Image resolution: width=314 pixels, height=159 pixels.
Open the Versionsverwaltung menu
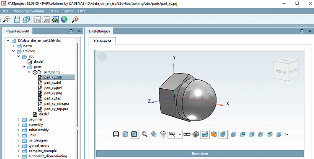29,11
